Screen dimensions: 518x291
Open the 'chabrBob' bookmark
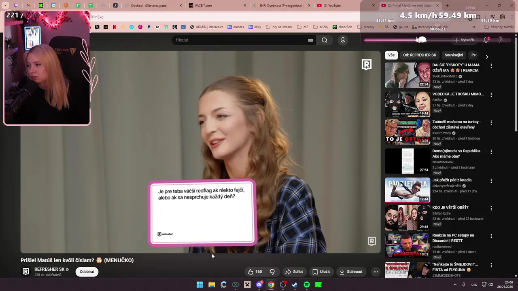pos(342,27)
